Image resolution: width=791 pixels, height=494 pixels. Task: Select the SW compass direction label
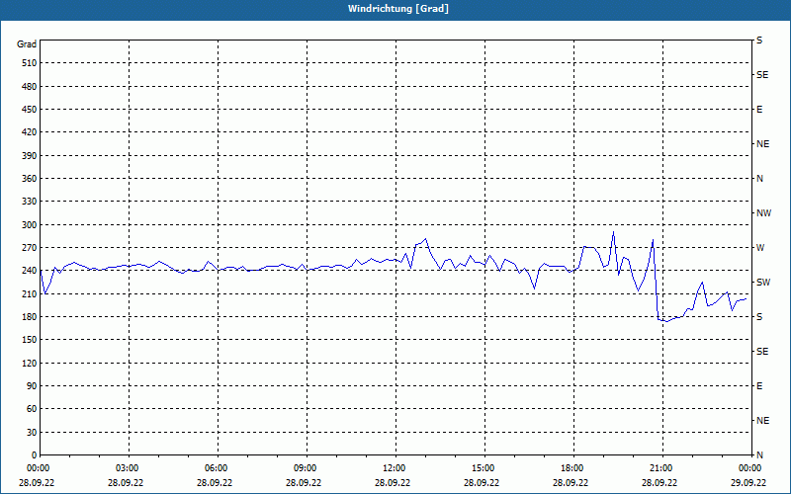point(763,283)
